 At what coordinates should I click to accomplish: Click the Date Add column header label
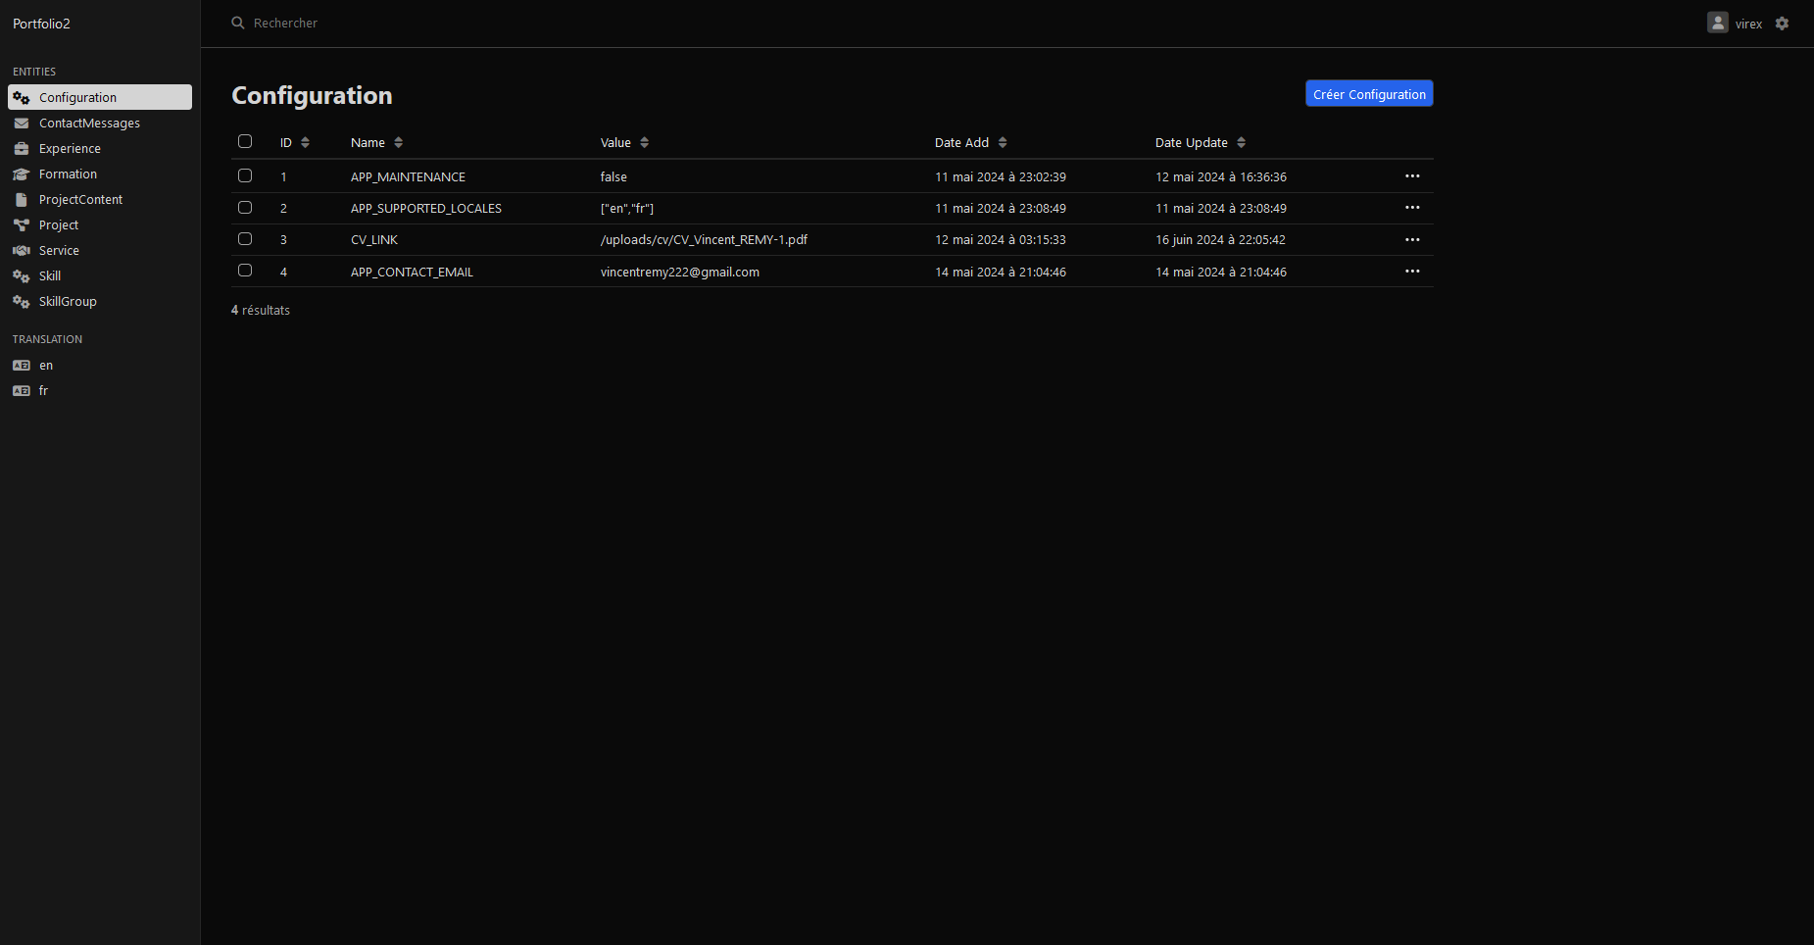click(961, 143)
